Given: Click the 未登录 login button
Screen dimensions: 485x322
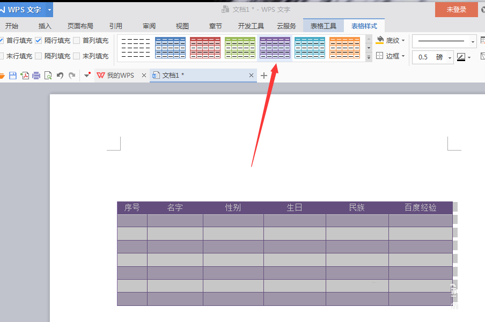Looking at the screenshot, I should [x=456, y=10].
